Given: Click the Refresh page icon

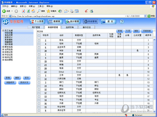Looking at the screenshot, I should 28,11.
